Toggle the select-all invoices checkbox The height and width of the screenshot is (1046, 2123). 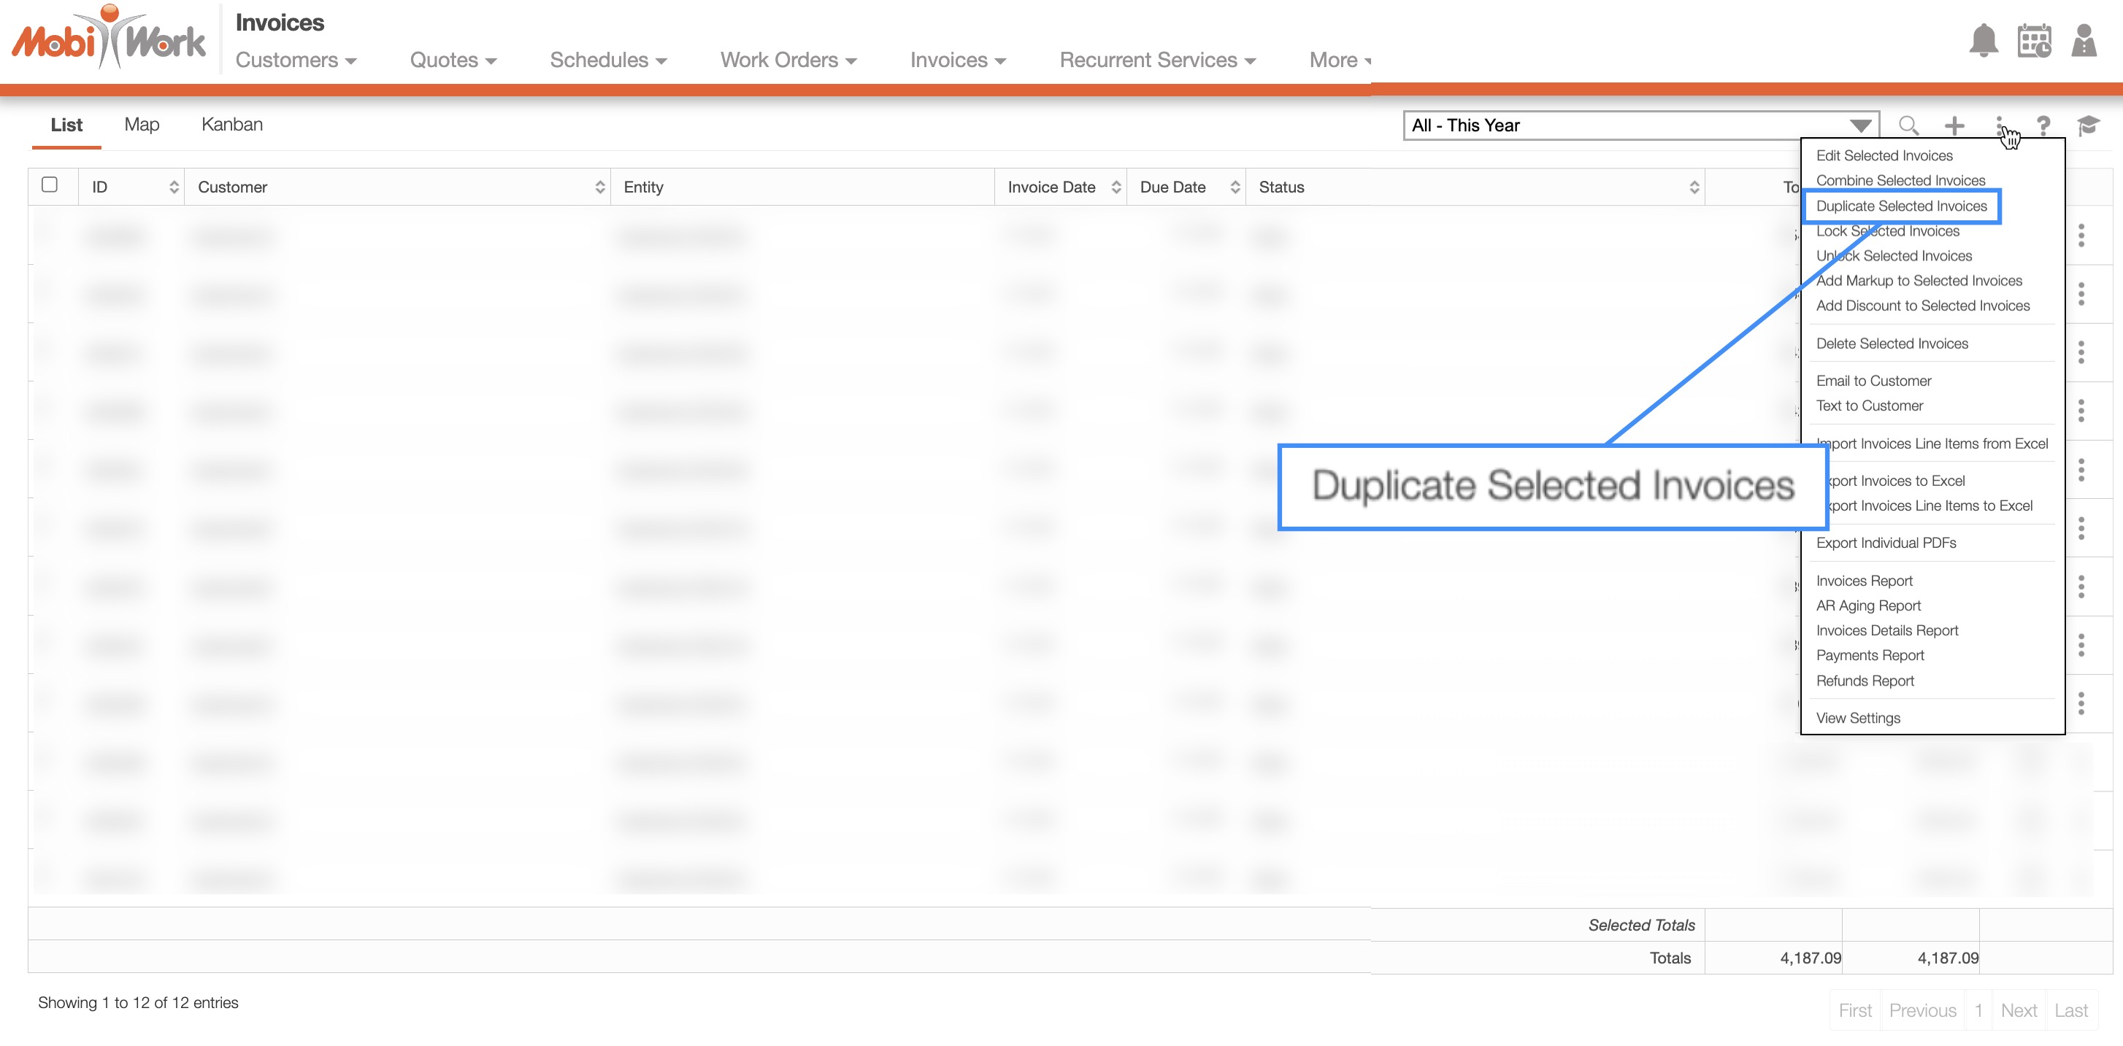click(50, 185)
